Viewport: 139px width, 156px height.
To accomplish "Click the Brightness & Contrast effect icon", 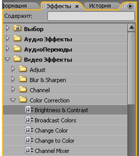I will point(29,109).
